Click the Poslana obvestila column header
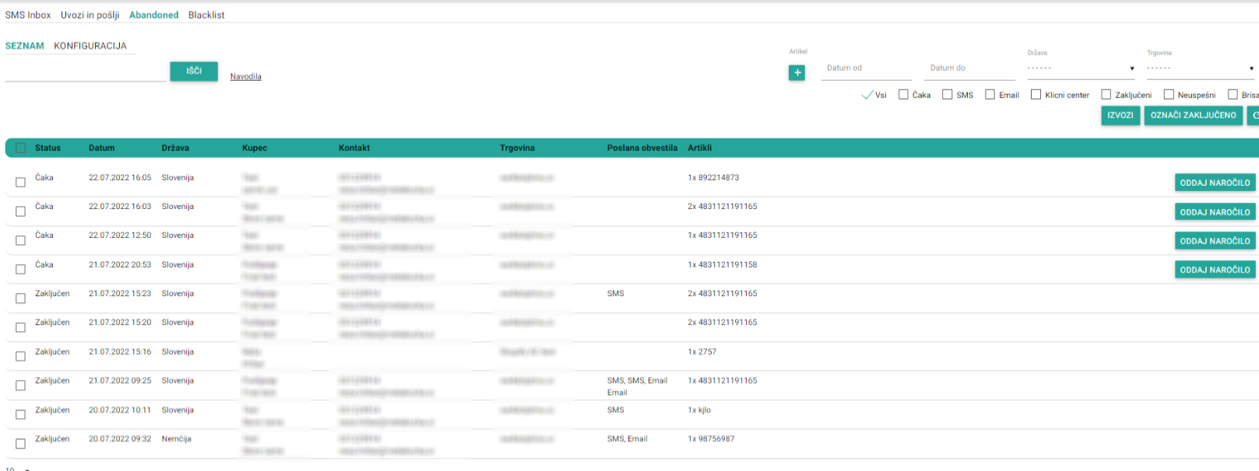The height and width of the screenshot is (471, 1259). coord(642,148)
